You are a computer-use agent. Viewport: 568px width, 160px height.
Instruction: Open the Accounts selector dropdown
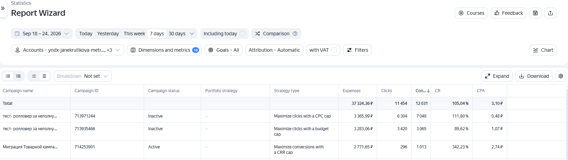pos(67,50)
